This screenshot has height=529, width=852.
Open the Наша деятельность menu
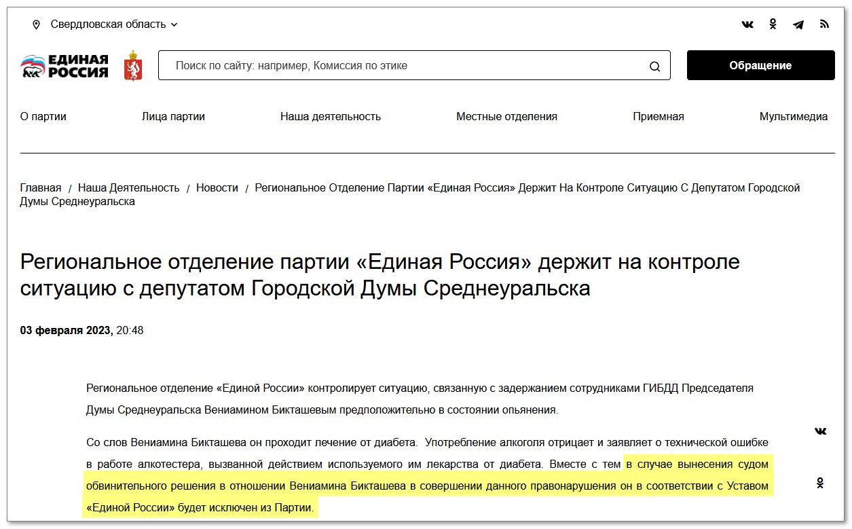331,116
